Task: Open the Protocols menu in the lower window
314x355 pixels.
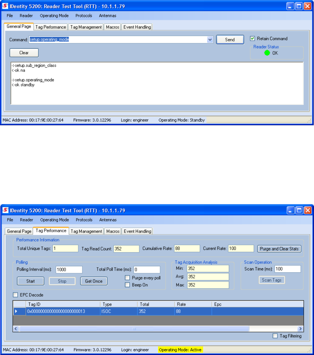Action: pyautogui.click(x=84, y=220)
